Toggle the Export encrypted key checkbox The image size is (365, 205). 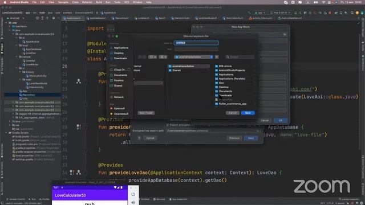(x=168, y=125)
